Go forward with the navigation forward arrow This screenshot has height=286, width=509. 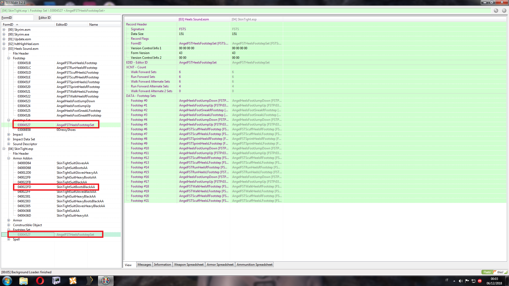504,11
